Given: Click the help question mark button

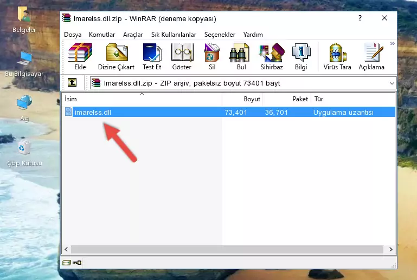Looking at the screenshot, I should tap(360, 18).
